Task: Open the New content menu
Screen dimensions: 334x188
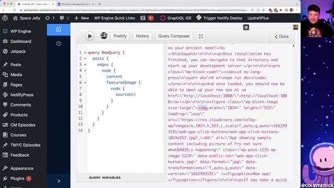Action: [81, 18]
